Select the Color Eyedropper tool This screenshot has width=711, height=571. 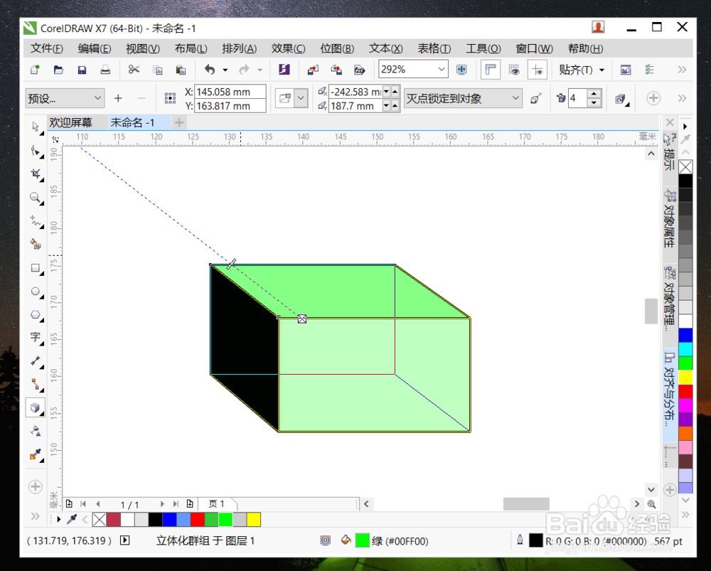[35, 455]
